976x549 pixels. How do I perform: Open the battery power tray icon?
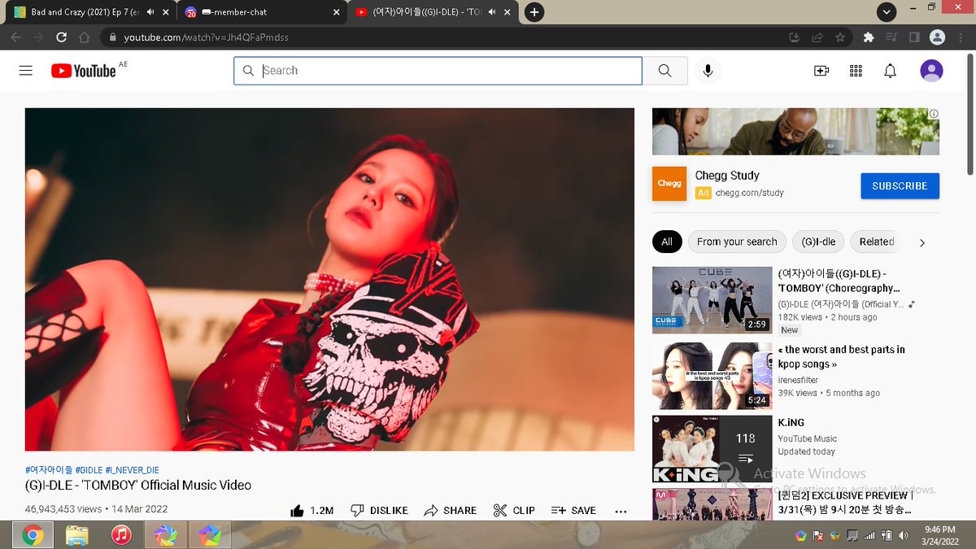point(887,536)
